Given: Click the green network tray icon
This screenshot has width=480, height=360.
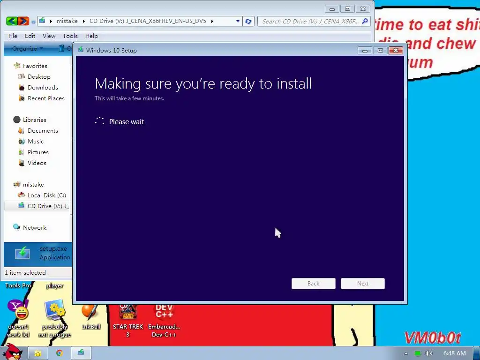Looking at the screenshot, I should (417, 353).
